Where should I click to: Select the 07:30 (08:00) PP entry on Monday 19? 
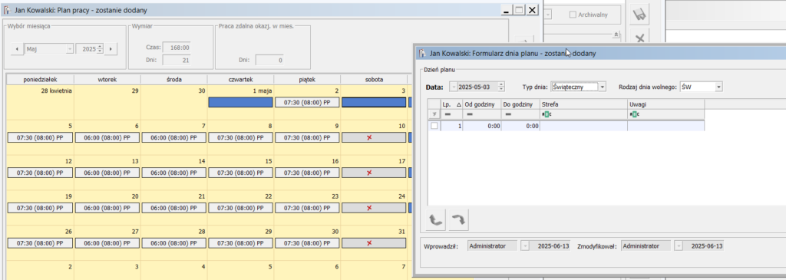(40, 207)
